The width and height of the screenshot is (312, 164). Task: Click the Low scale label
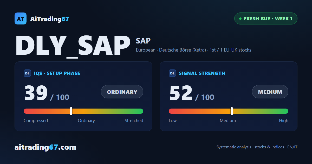click(173, 121)
